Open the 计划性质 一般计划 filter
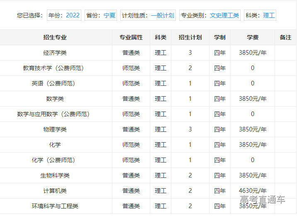Image resolution: width=297 pixels, height=216 pixels. 148,15
